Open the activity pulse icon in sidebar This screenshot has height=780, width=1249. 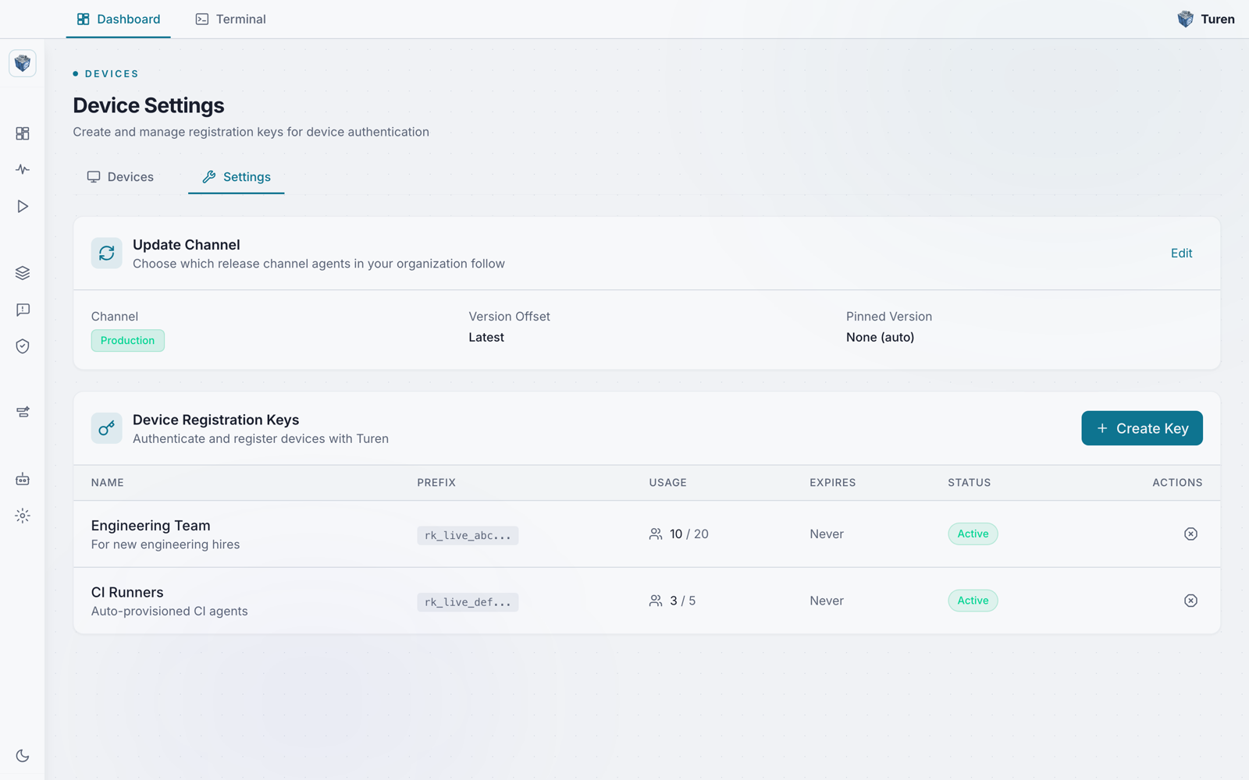(x=23, y=169)
